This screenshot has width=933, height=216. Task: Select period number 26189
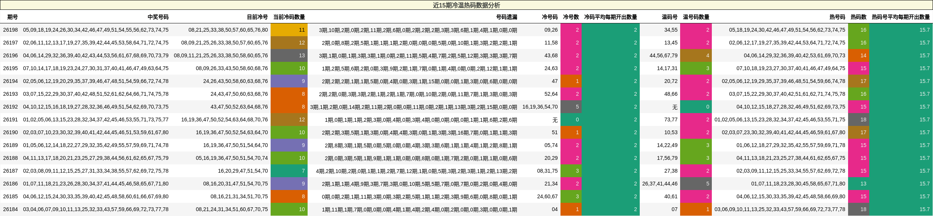[11, 145]
